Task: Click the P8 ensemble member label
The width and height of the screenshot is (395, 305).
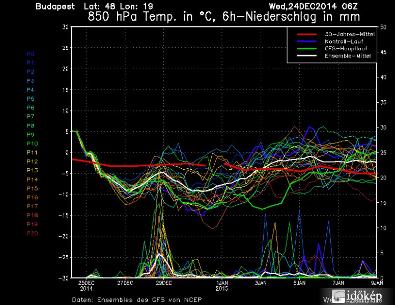Action: pos(31,126)
